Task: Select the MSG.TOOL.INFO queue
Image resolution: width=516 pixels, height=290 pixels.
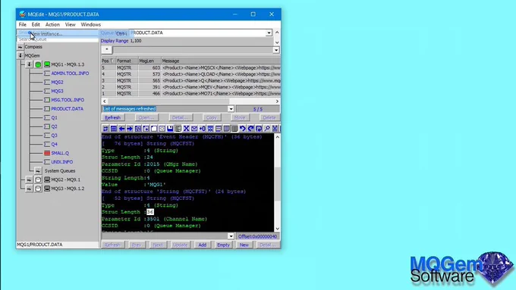Action: tap(68, 100)
